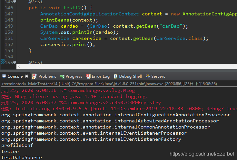Click the Progress view icon
The image size is (237, 160).
click(62, 76)
